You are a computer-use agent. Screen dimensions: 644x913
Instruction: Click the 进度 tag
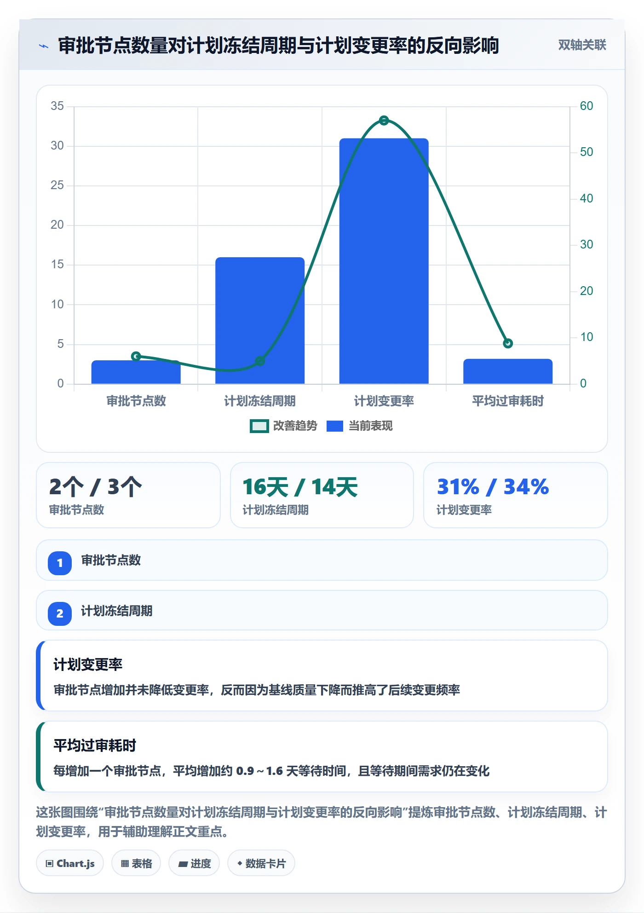click(194, 863)
